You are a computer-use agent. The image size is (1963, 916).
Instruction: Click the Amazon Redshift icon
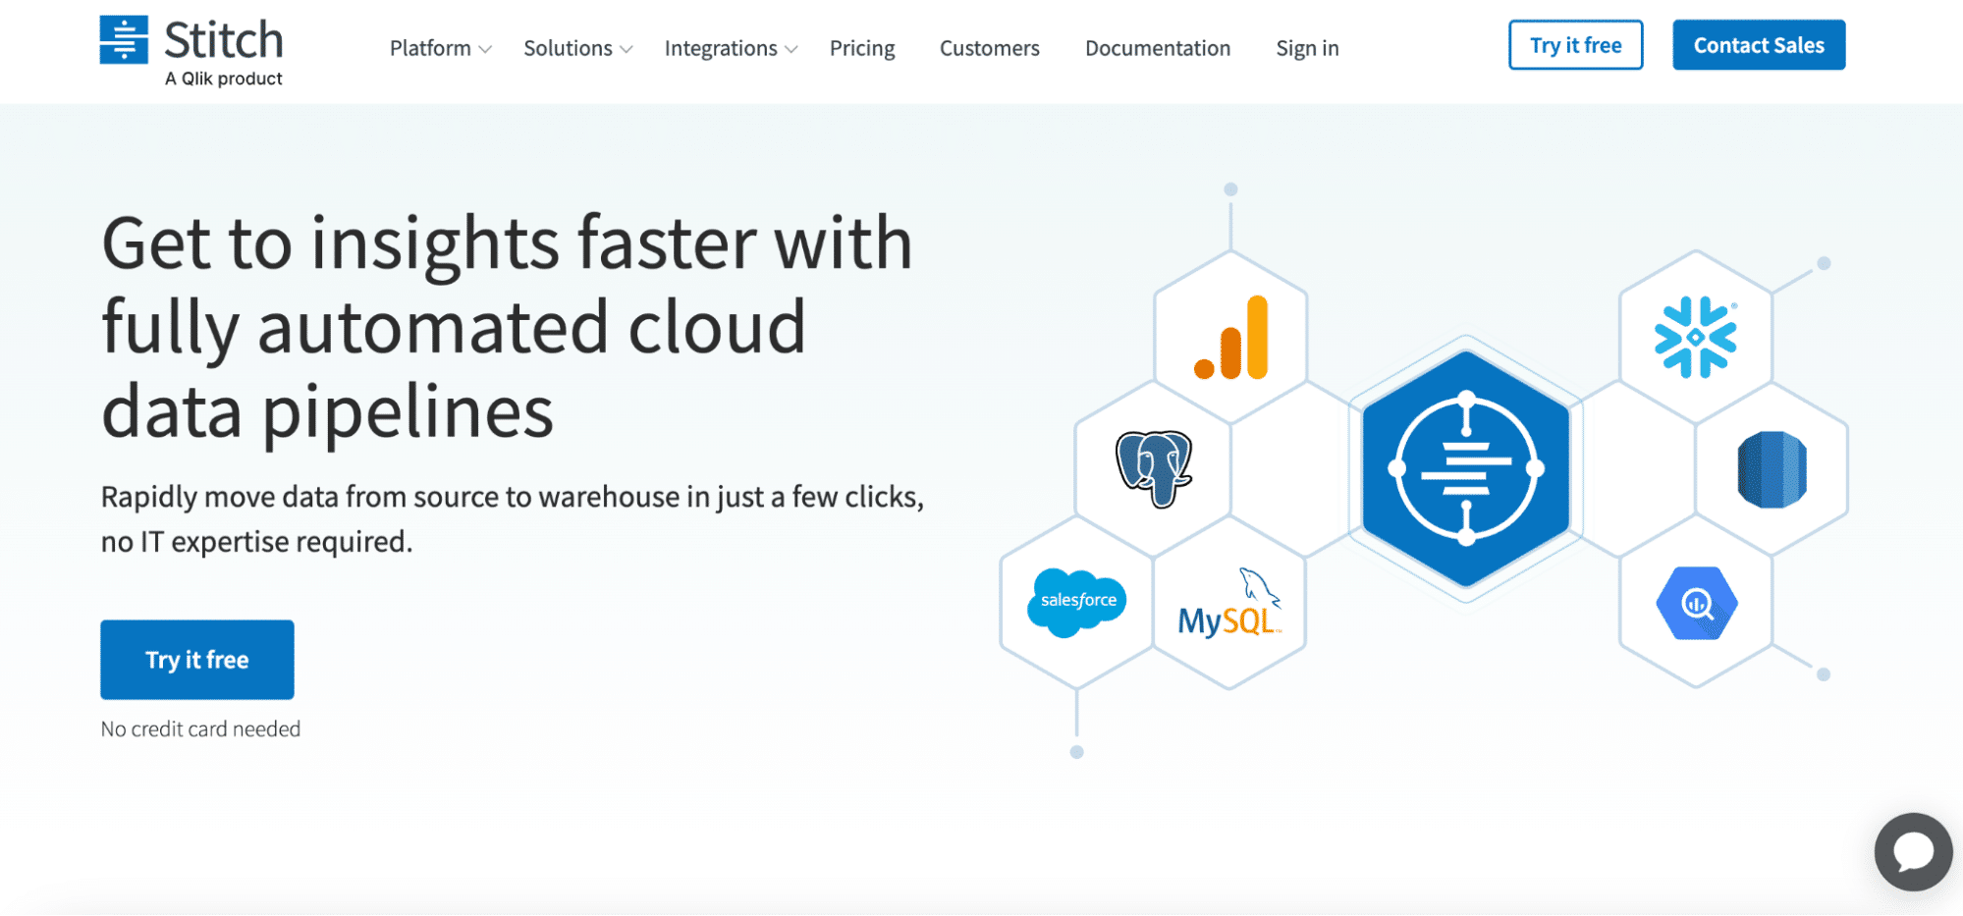tap(1772, 469)
